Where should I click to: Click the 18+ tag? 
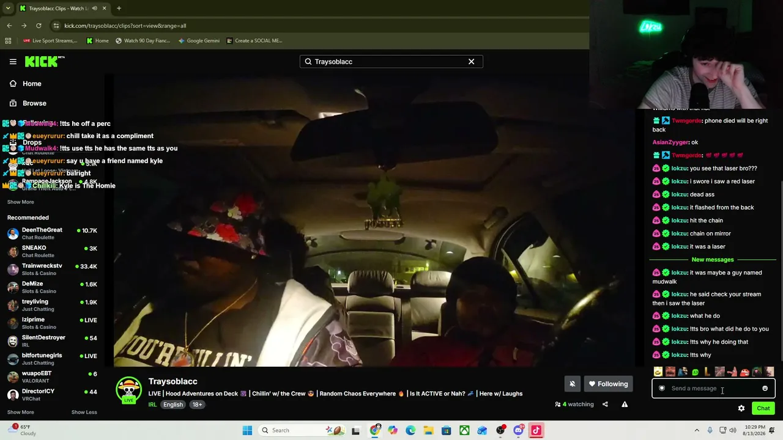pos(197,405)
